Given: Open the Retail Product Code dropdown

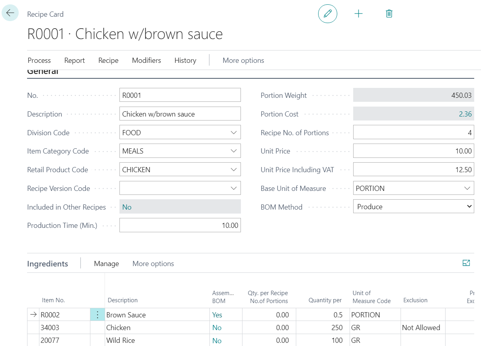Looking at the screenshot, I should coord(234,170).
